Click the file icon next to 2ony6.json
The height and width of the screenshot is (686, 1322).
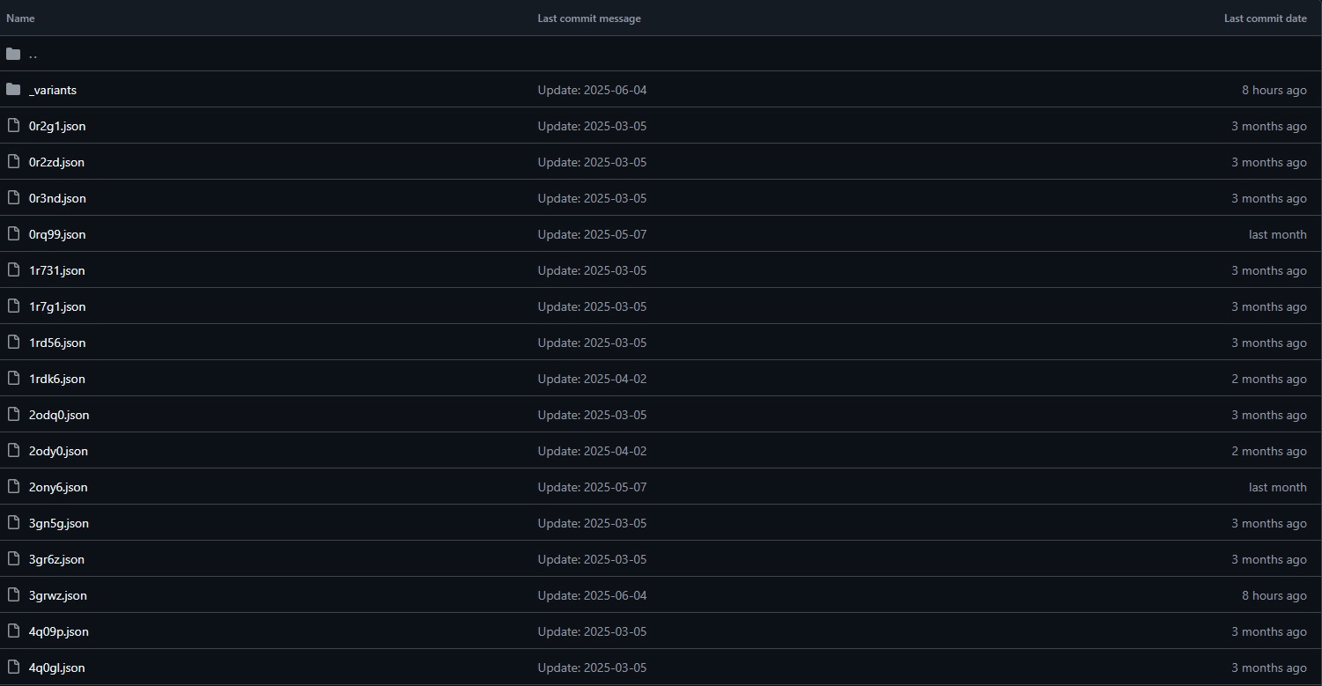(12, 487)
